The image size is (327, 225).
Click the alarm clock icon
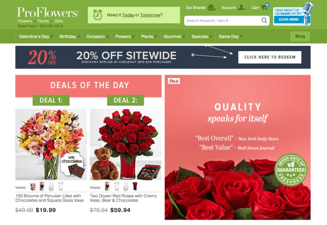98,15
